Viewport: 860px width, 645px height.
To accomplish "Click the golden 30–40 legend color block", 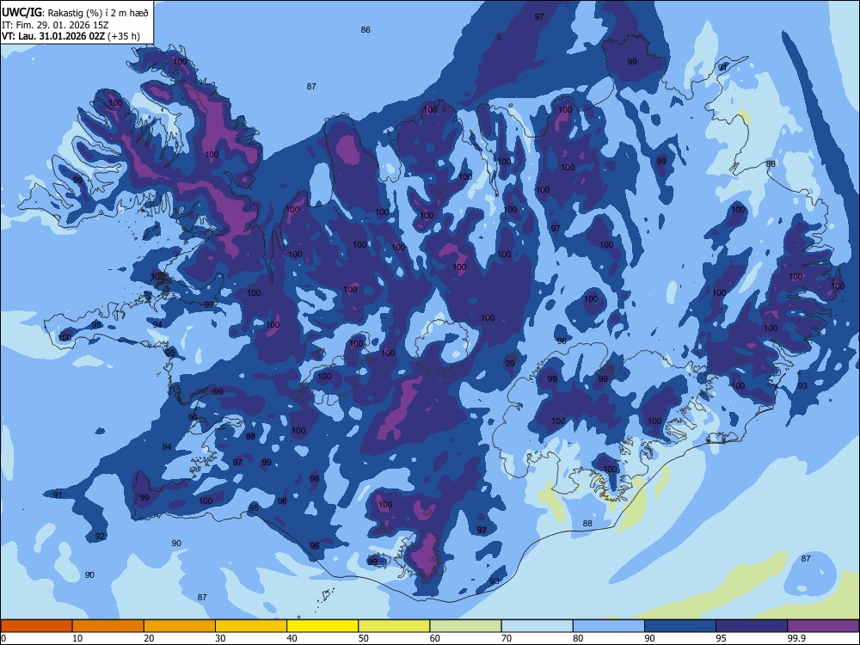I will pyautogui.click(x=251, y=626).
